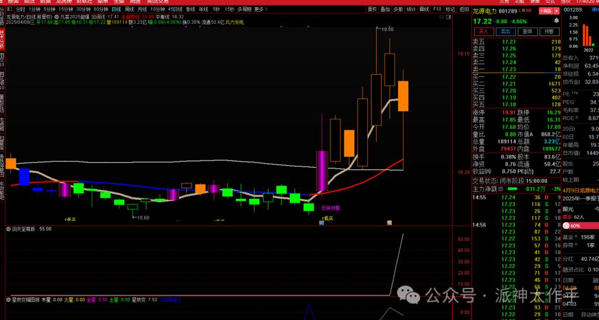Click the 2025年一季报 news link
Viewport: 599px width, 320px height.
pos(581,198)
